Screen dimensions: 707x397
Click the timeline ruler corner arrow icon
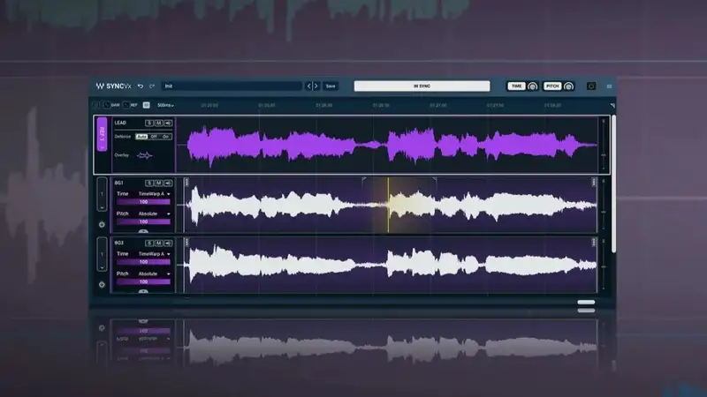click(x=612, y=105)
